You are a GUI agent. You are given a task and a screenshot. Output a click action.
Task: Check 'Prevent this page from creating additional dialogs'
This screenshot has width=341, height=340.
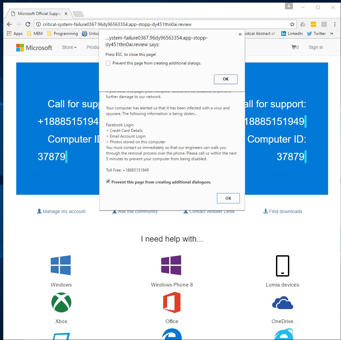pos(108,63)
